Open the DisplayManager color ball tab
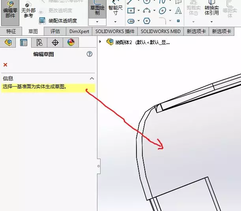Screen dimensions: 241x211 coord(71,43)
